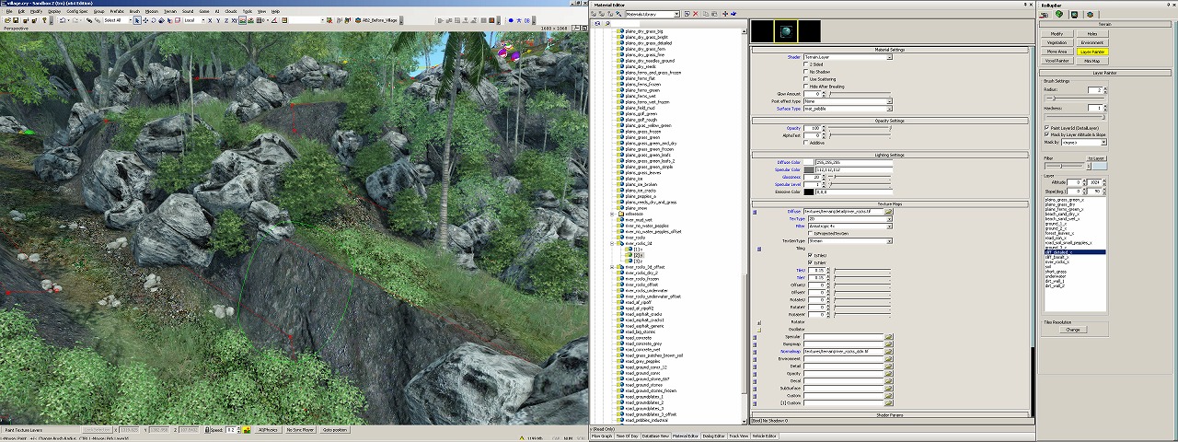Select the move tool in main toolbar

click(146, 19)
